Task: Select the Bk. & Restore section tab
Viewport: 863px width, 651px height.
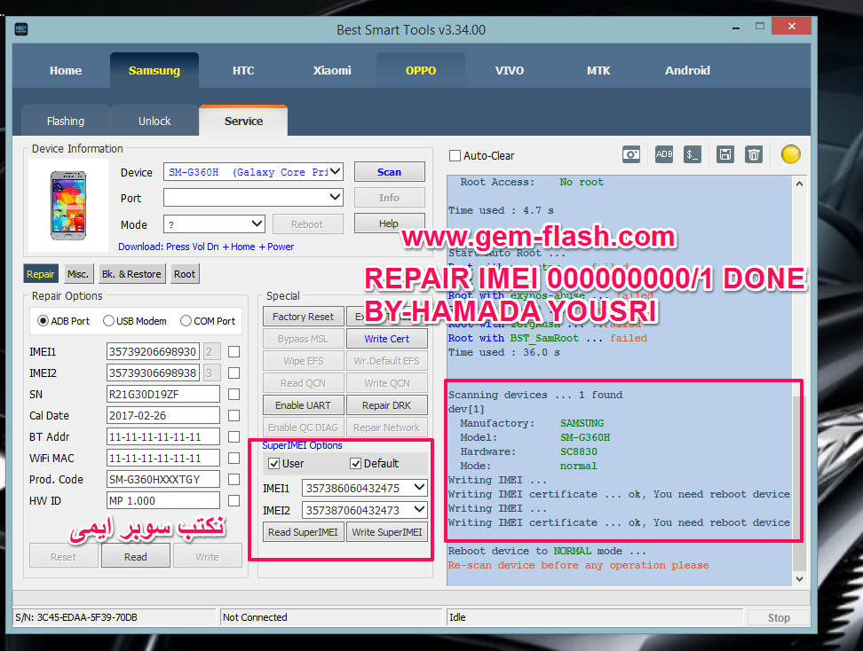Action: point(131,274)
